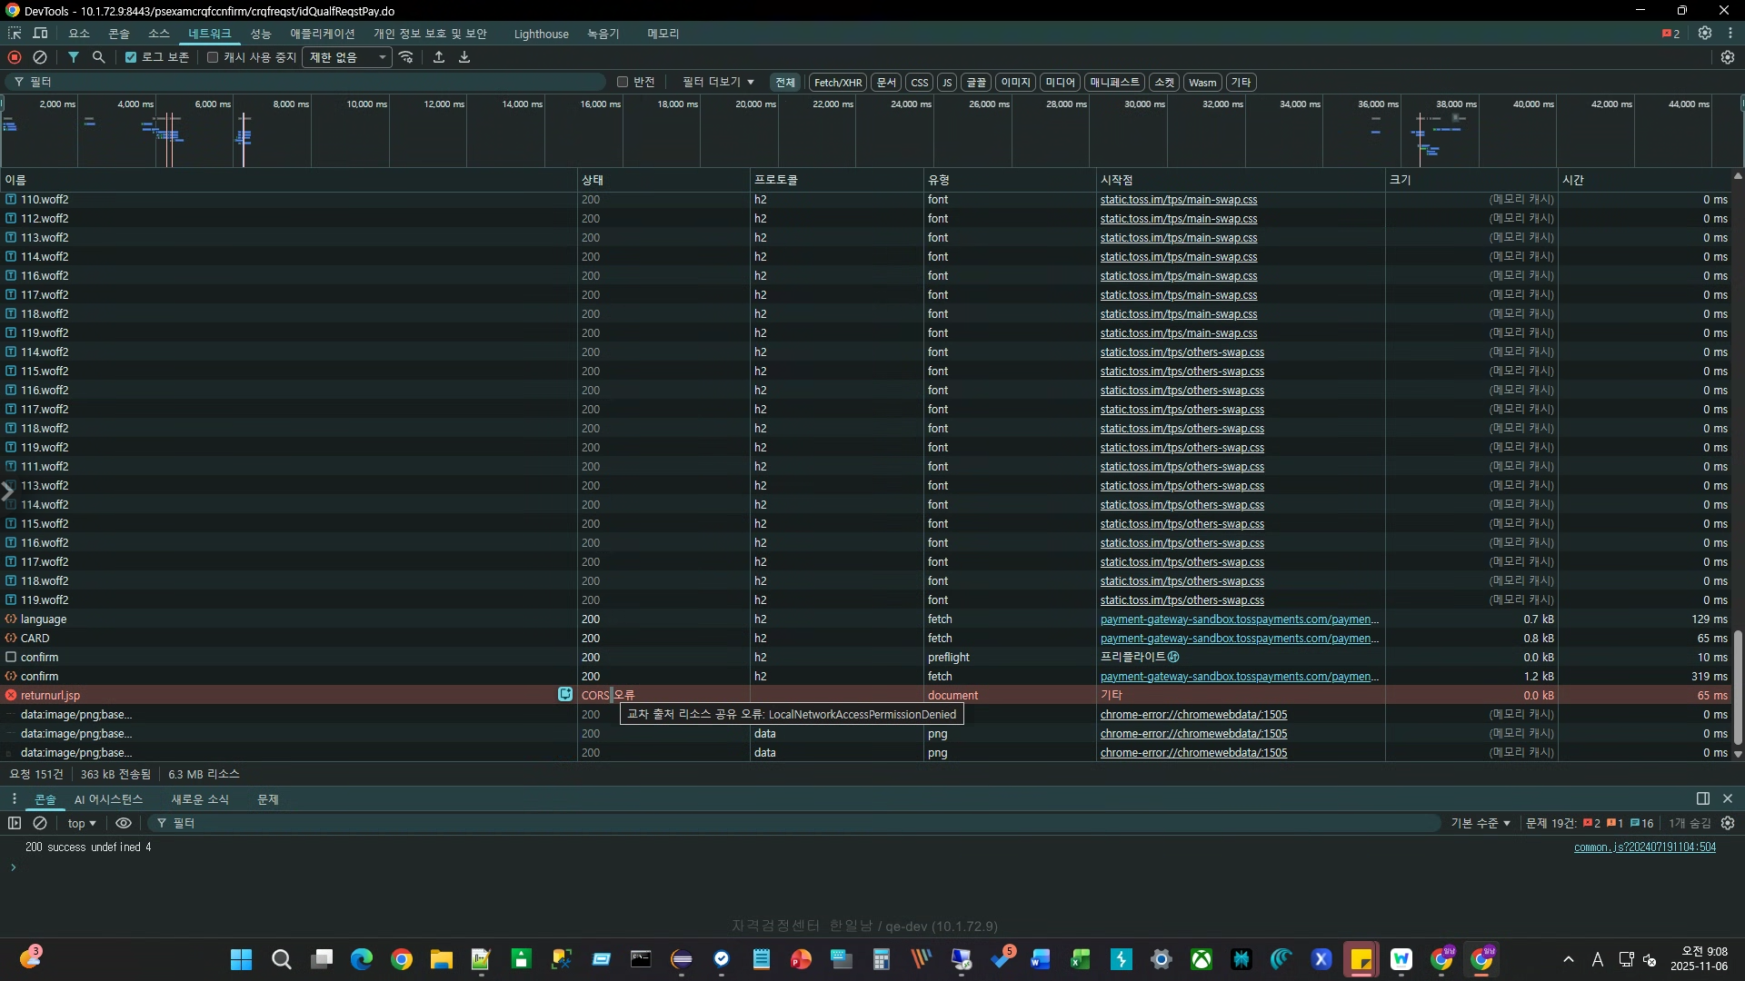Clear the network log
1745x981 pixels.
(x=40, y=57)
